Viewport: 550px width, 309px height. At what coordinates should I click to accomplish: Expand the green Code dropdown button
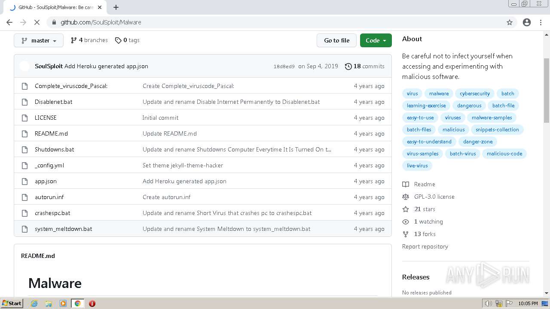pos(376,40)
